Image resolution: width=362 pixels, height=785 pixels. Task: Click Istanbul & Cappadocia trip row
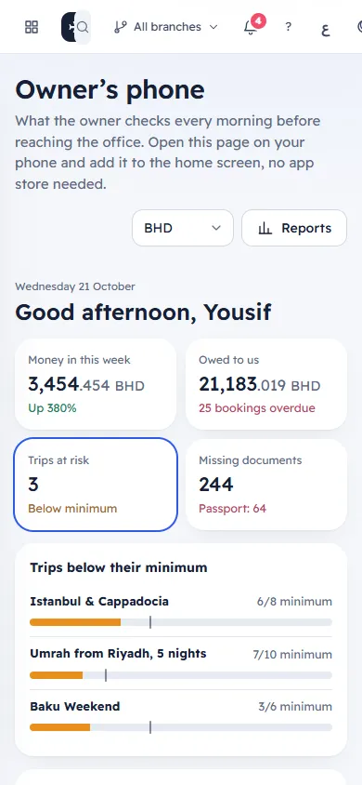click(x=181, y=611)
